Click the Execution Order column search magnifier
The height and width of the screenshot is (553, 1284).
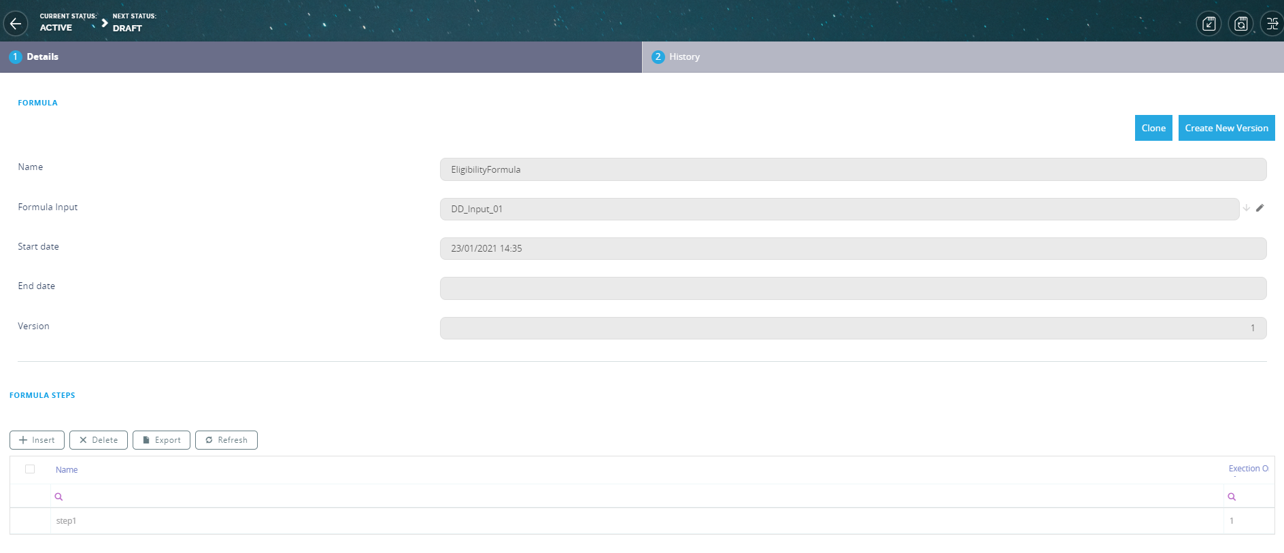(x=1232, y=497)
